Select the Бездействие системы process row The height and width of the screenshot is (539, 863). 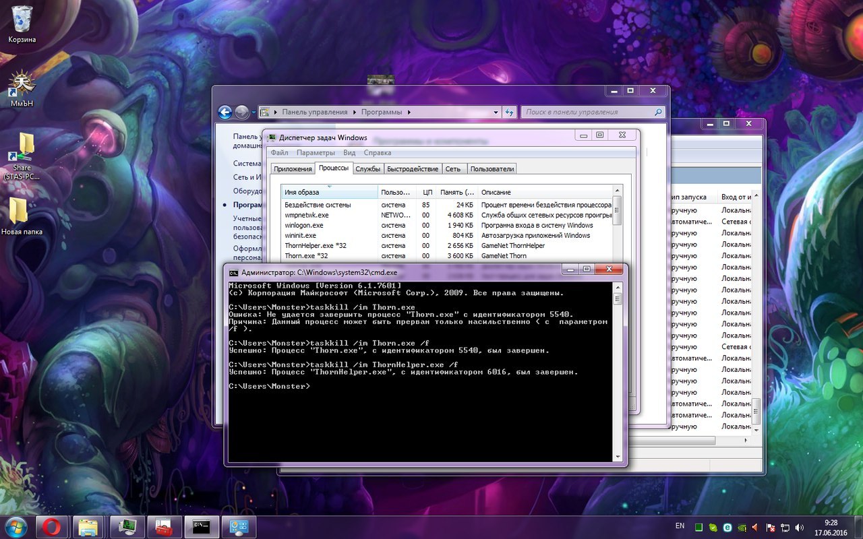[446, 205]
